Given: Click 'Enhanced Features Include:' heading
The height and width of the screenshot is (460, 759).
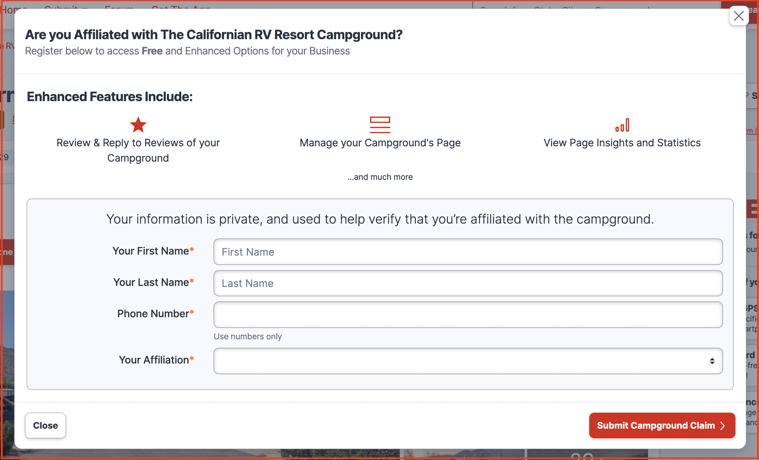Looking at the screenshot, I should click(x=109, y=96).
